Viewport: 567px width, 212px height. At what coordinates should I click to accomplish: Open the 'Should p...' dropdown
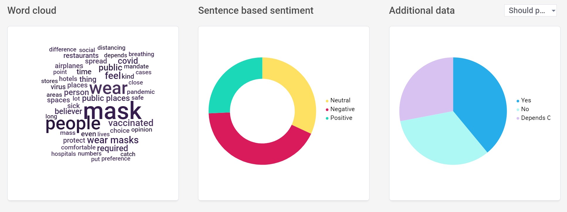530,11
